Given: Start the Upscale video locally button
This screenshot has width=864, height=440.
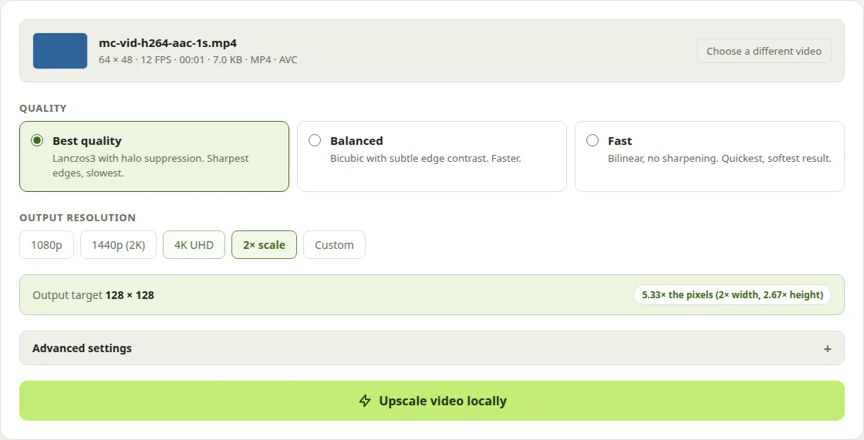Looking at the screenshot, I should (432, 401).
